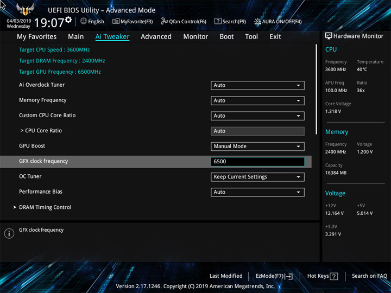Image resolution: width=391 pixels, height=293 pixels.
Task: Select English language option
Action: click(x=96, y=21)
